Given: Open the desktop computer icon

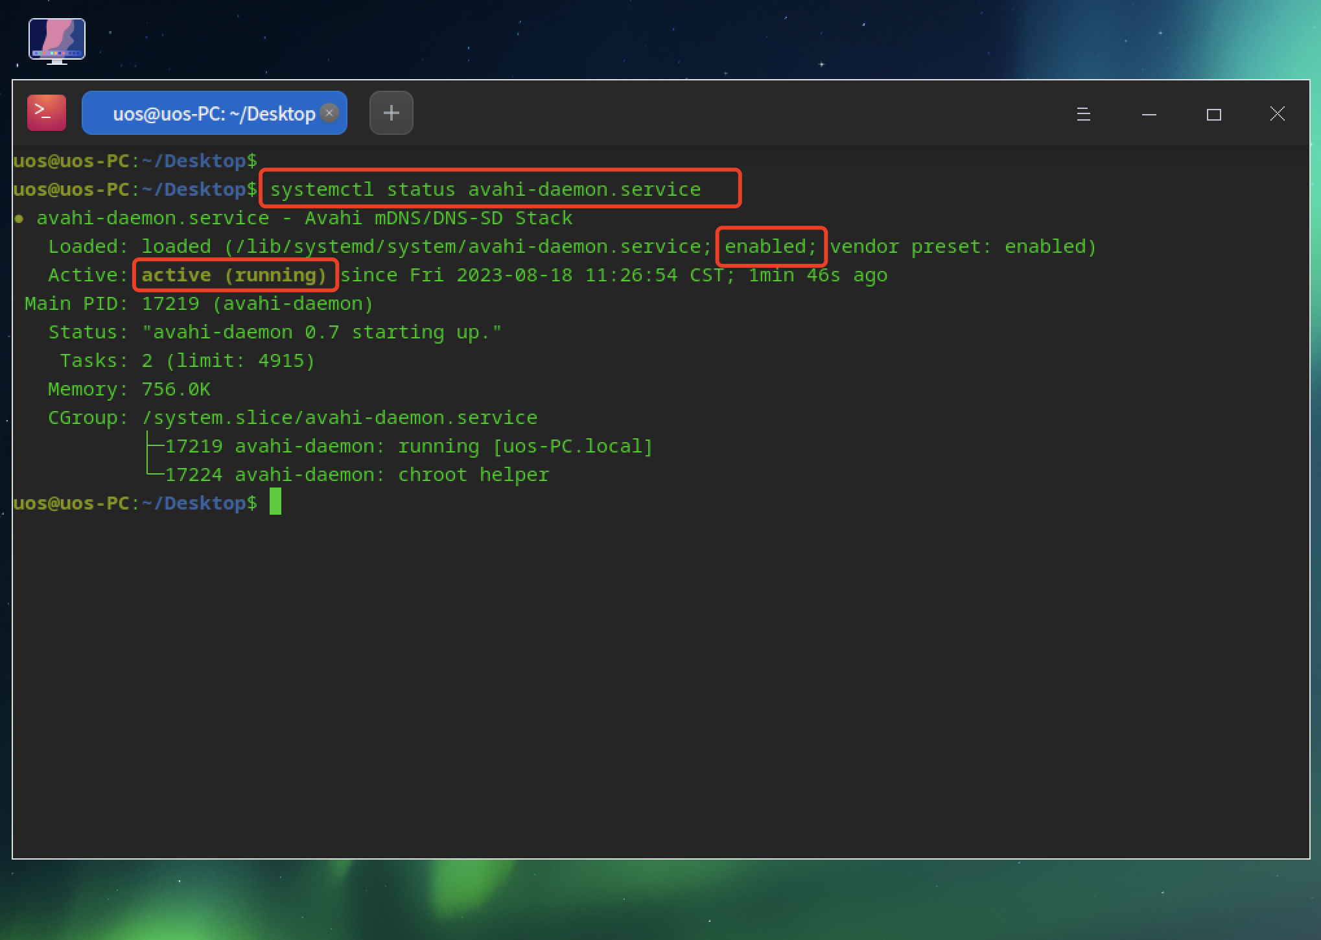Looking at the screenshot, I should click(57, 41).
